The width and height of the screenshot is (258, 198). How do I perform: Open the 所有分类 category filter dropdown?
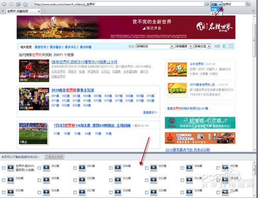coord(202,46)
